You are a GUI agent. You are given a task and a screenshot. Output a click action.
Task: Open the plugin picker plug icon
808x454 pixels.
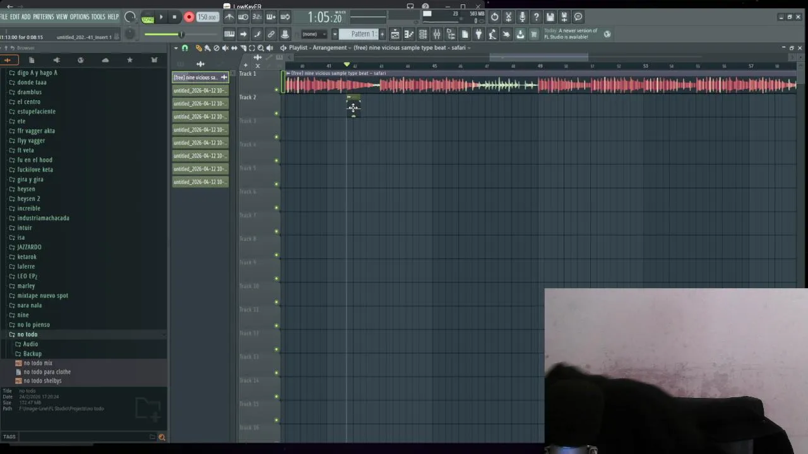[478, 34]
